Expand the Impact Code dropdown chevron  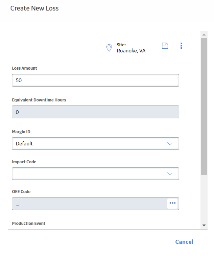(x=170, y=174)
